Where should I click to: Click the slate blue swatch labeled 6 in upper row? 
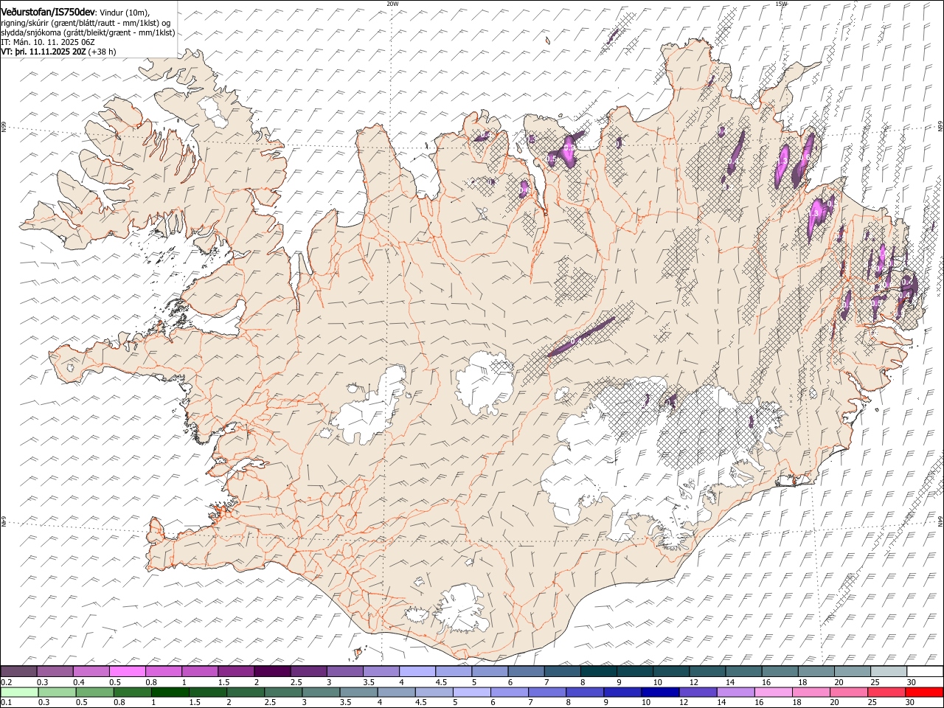click(527, 672)
